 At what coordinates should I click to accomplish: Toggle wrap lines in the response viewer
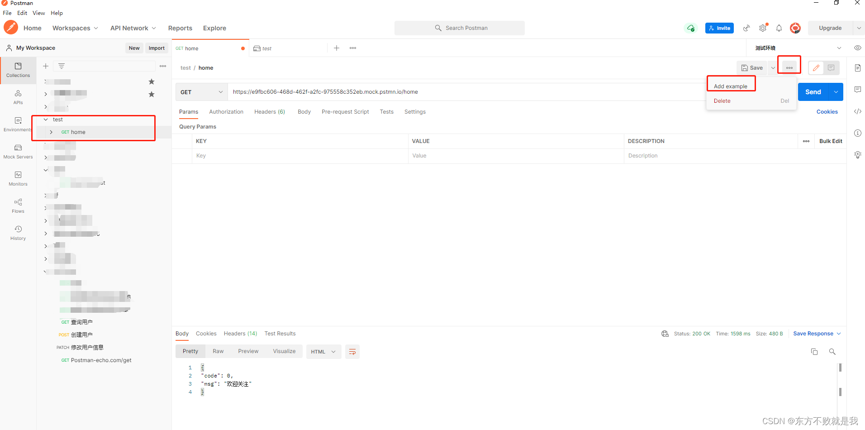352,352
